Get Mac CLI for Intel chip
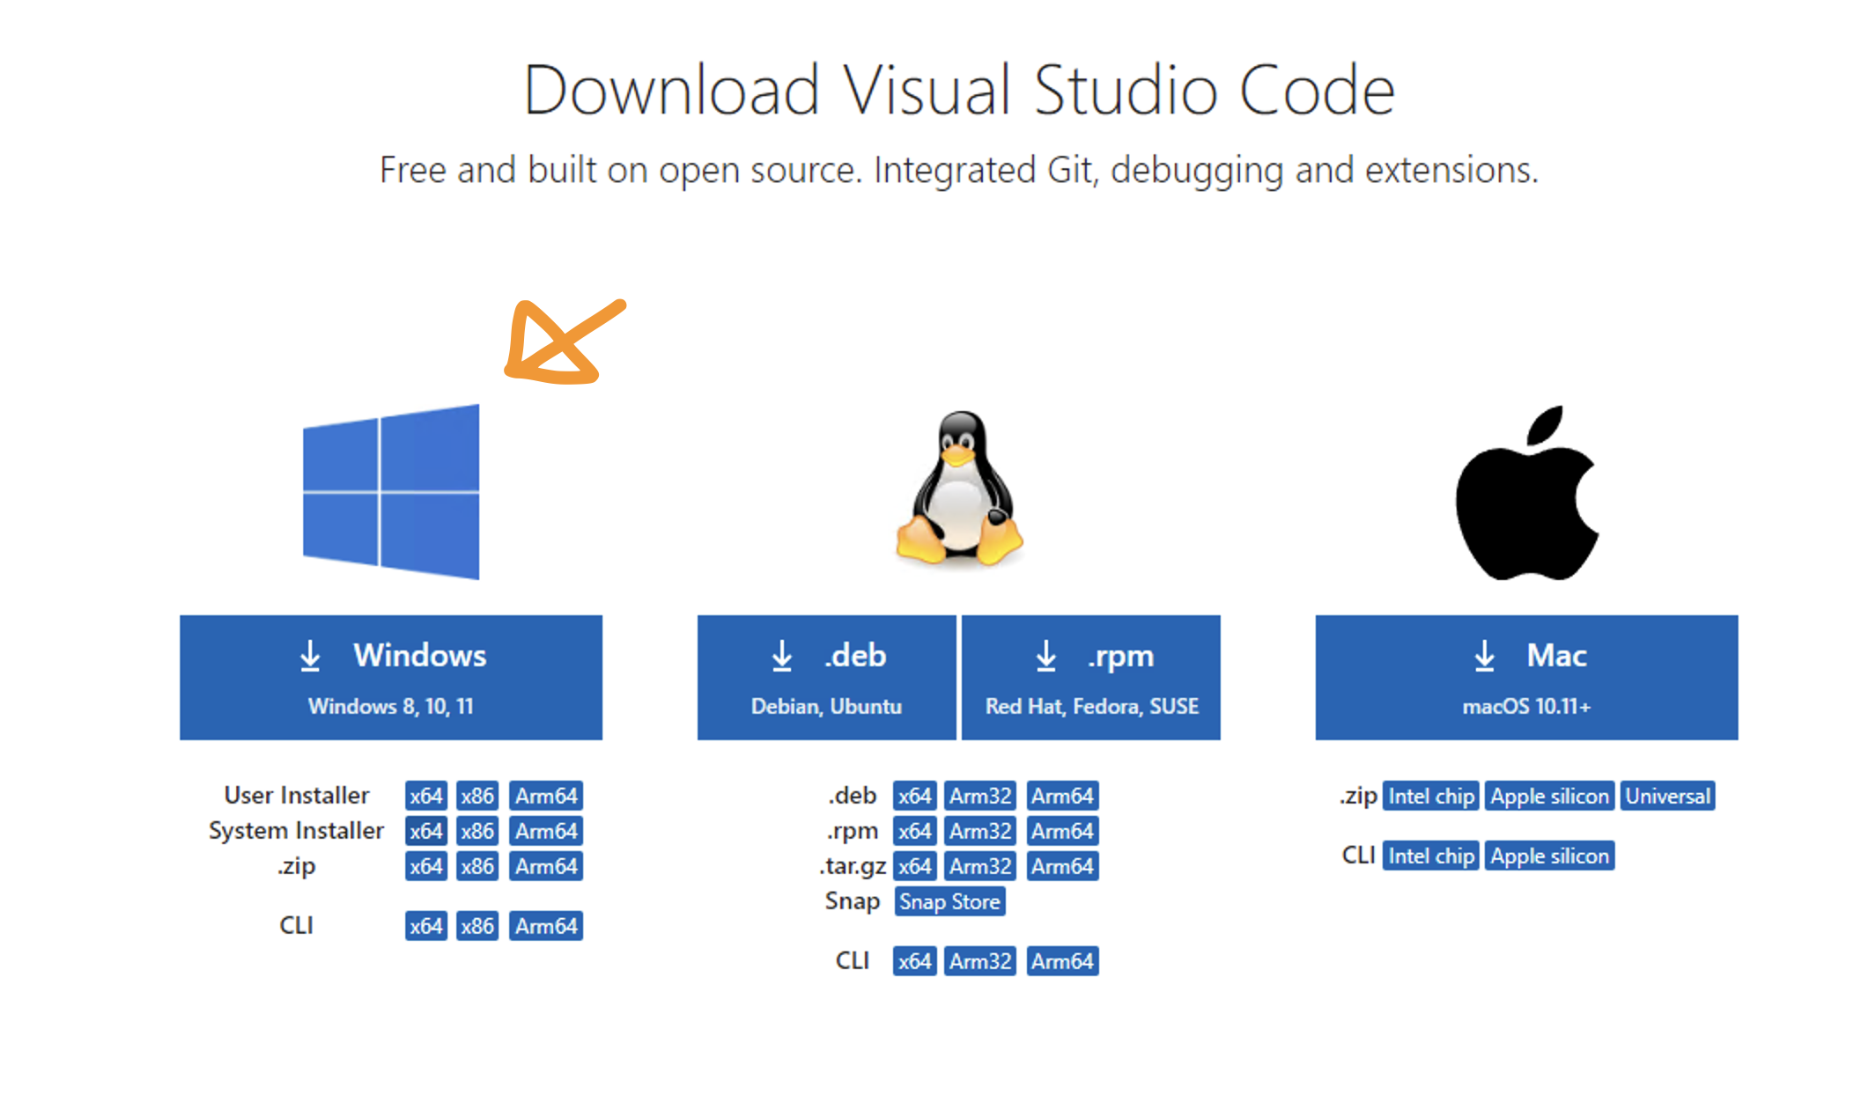Image resolution: width=1876 pixels, height=1095 pixels. 1431,856
